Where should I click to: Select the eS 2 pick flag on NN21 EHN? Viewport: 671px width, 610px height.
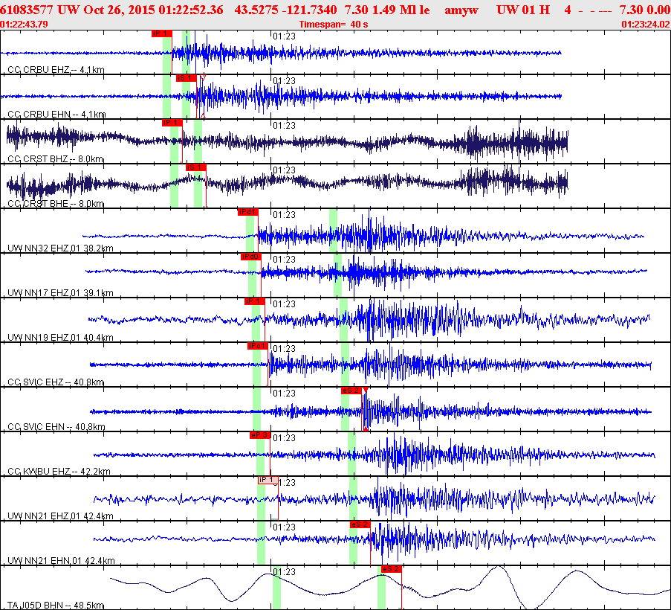coord(360,524)
